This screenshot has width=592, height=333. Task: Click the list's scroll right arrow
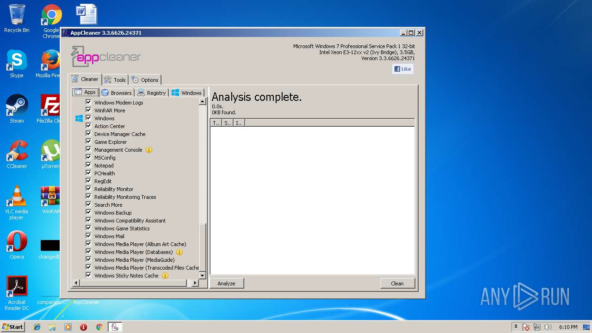click(x=195, y=283)
